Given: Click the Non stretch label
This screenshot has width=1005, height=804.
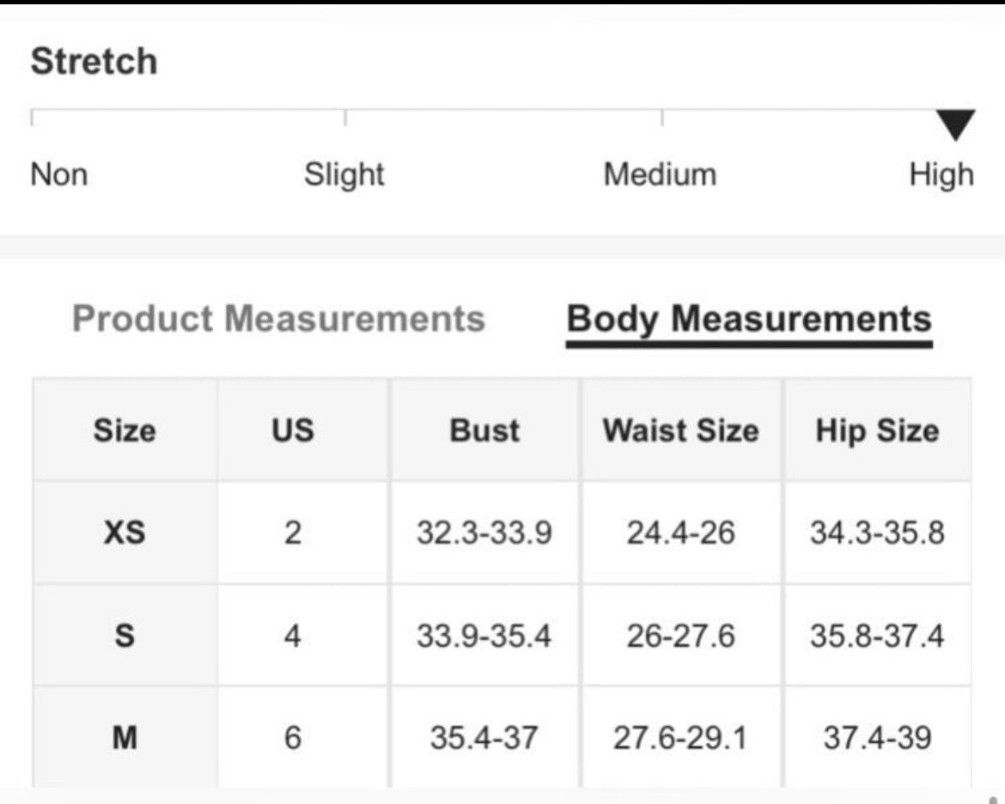Looking at the screenshot, I should click(59, 174).
